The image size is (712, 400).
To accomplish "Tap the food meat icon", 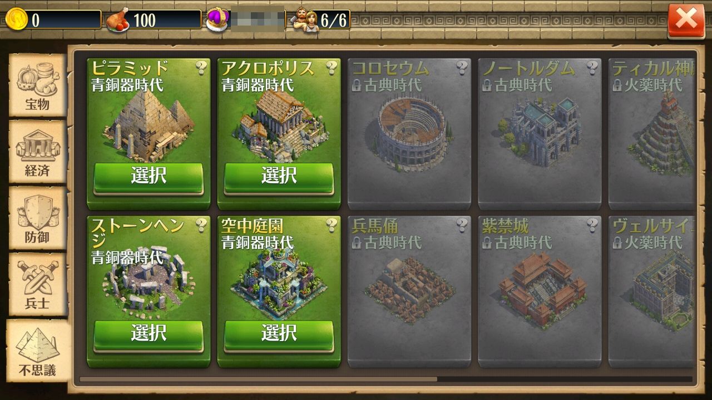I will pyautogui.click(x=118, y=20).
